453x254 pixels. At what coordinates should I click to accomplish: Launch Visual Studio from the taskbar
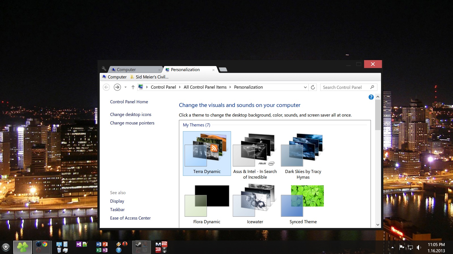79,244
